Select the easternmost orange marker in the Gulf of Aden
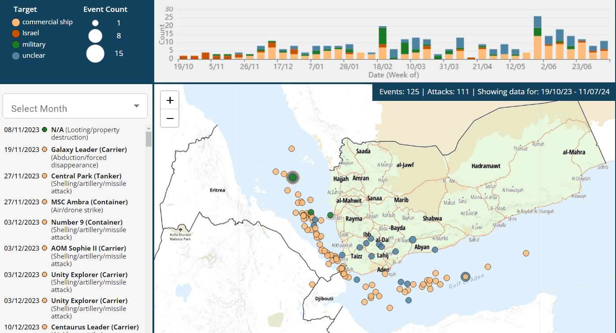Viewport: 616px width, 333px height. [526, 253]
